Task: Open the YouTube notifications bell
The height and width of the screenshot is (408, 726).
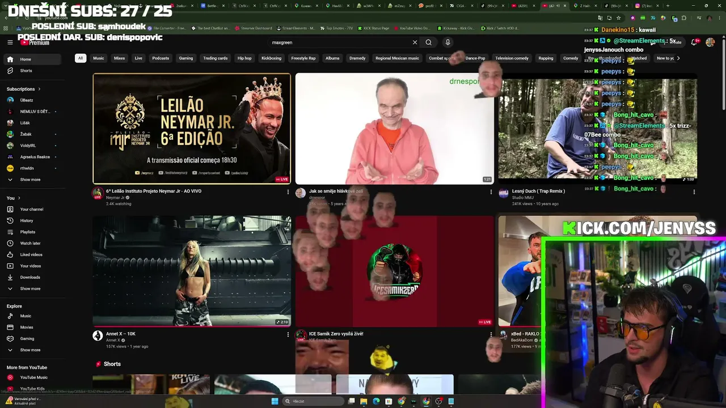Action: click(695, 42)
